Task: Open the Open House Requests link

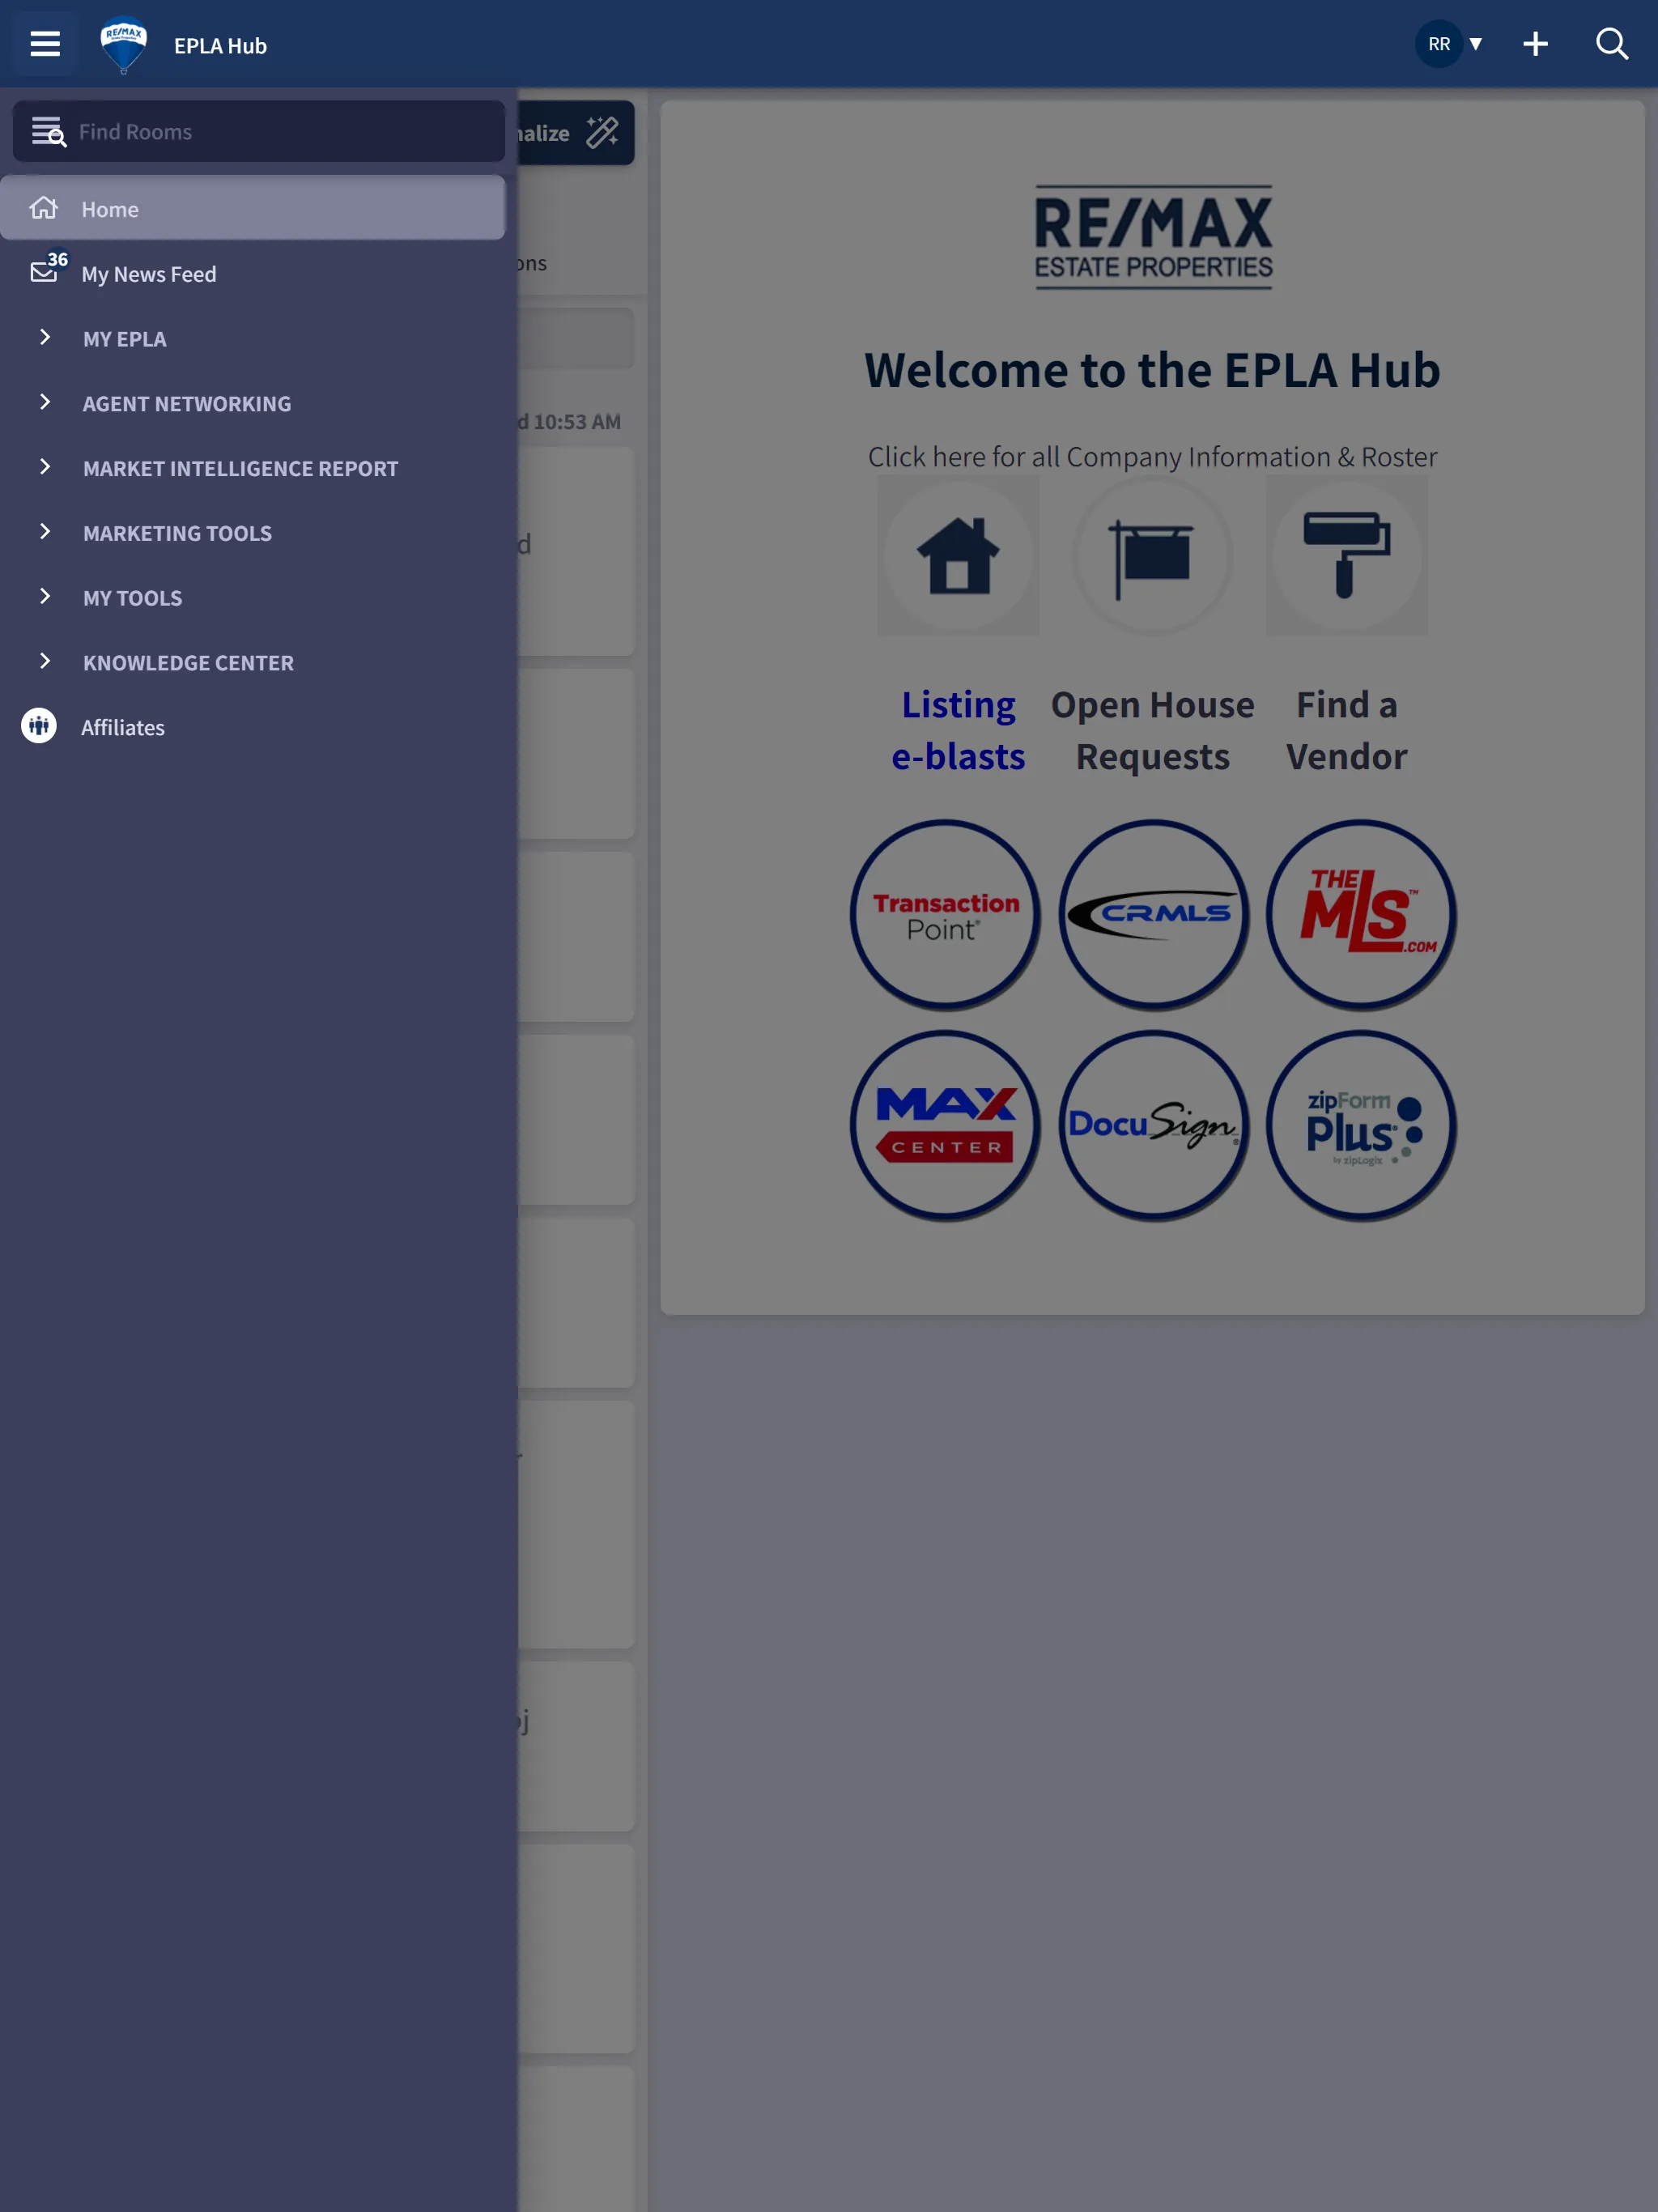Action: (x=1153, y=731)
